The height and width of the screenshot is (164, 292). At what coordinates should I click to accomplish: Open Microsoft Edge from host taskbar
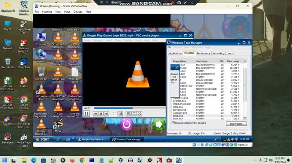[x=34, y=160]
